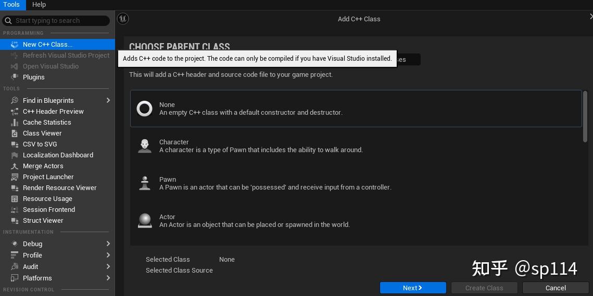Viewport: 593px width, 296px height.
Task: Click the Cache Statistics icon
Action: (x=14, y=122)
